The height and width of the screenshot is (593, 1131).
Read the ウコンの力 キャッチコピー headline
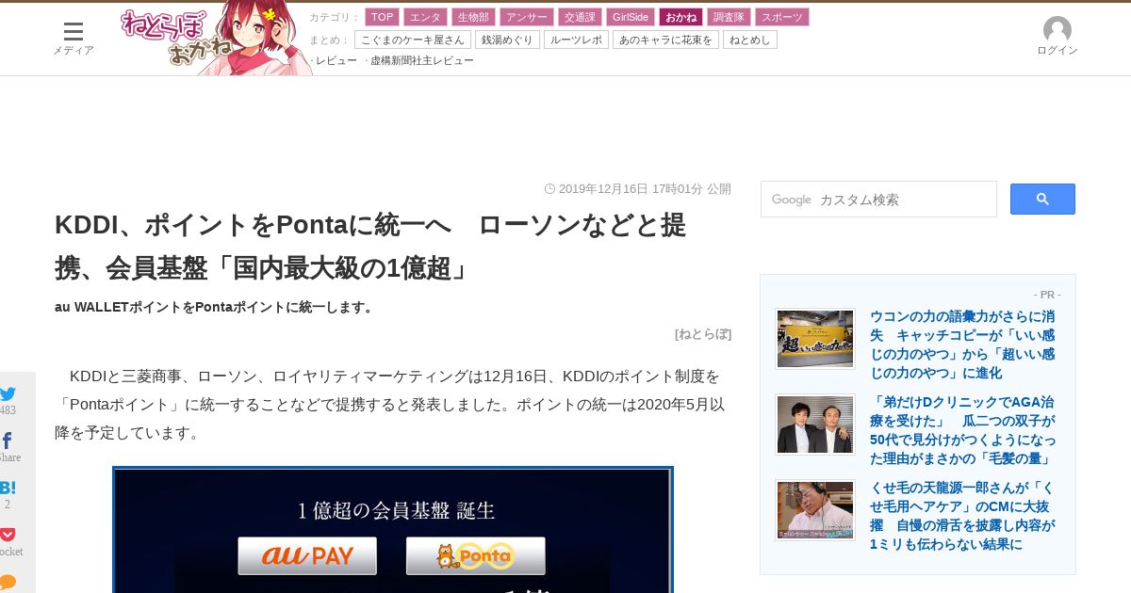962,345
